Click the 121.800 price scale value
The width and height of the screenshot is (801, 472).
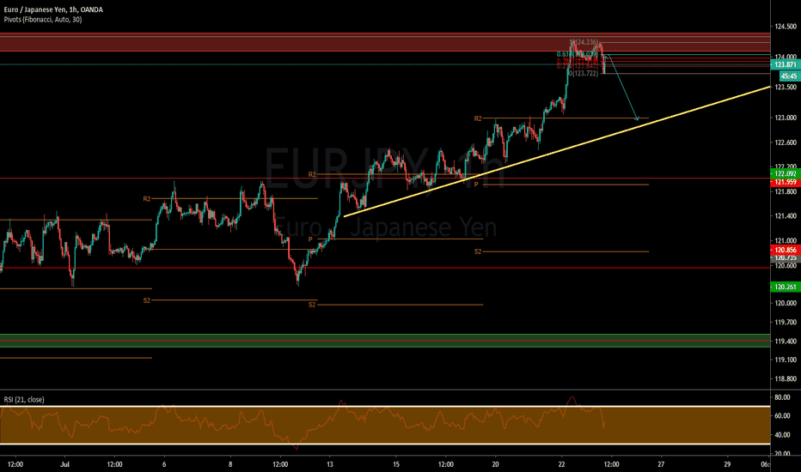pos(786,191)
